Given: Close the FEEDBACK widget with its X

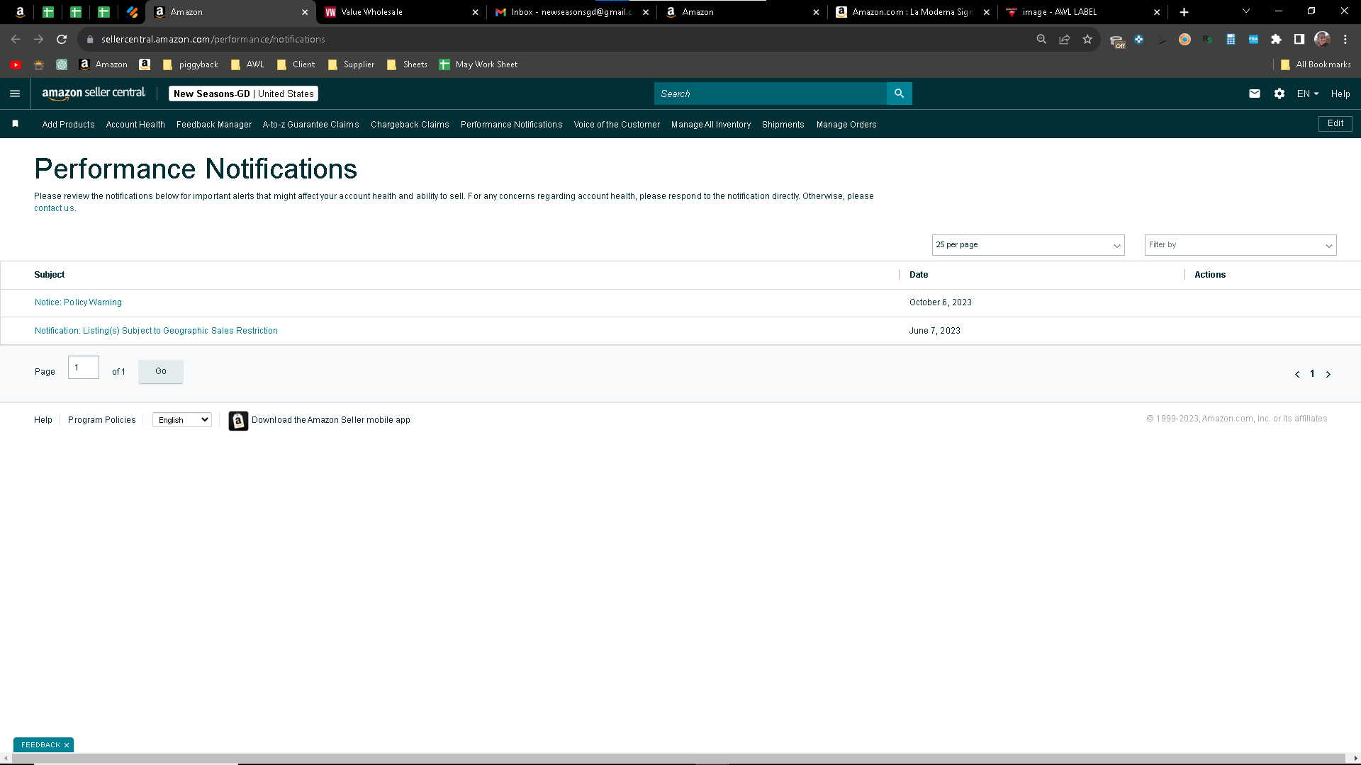Looking at the screenshot, I should [x=67, y=745].
